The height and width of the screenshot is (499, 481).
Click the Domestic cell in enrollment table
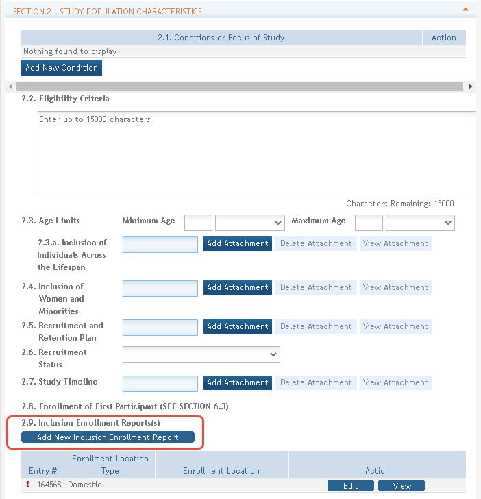(85, 485)
